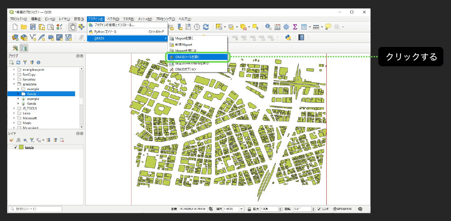Select the Identify Features tool
451x221 pixels.
coord(268,27)
